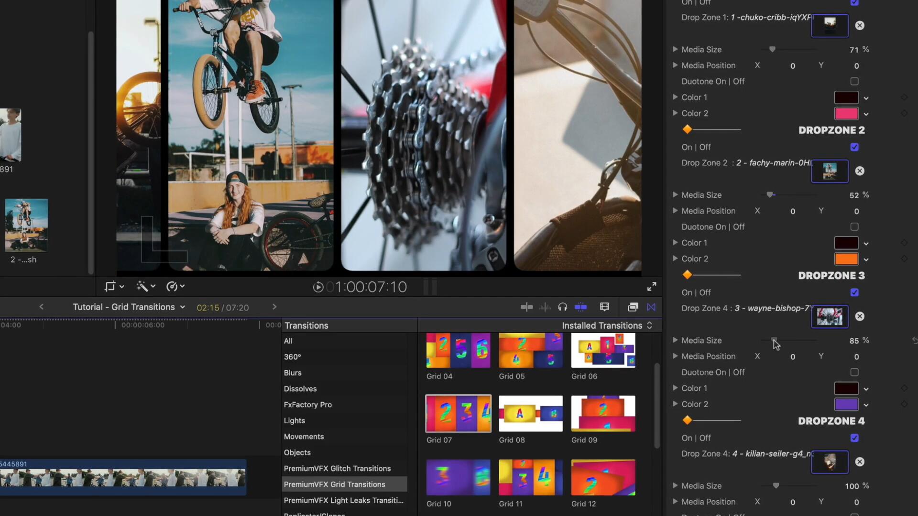Viewport: 918px width, 516px height.
Task: Toggle solo with the headphones icon
Action: pos(563,307)
